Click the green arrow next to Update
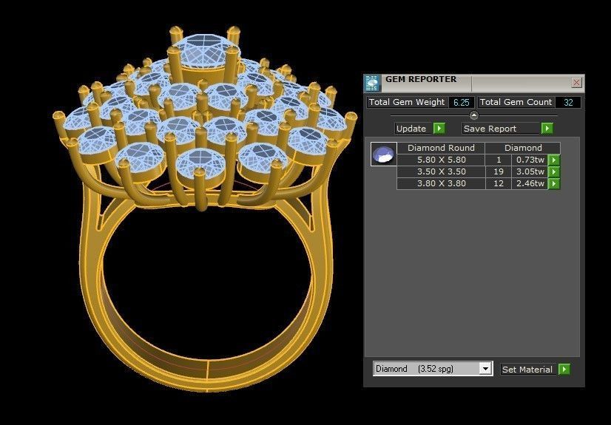 click(x=439, y=129)
